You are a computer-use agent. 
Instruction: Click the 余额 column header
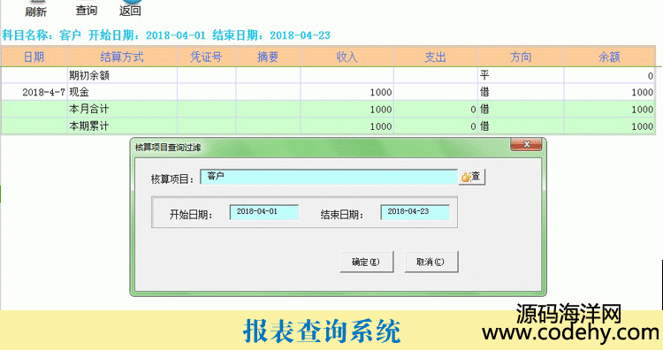point(609,57)
